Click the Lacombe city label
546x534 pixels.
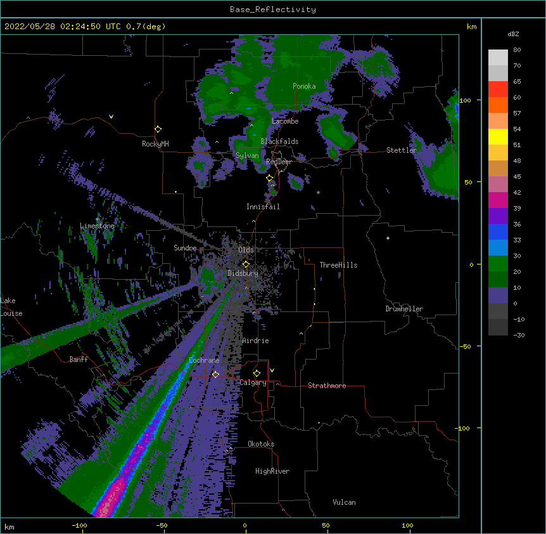[x=285, y=121]
